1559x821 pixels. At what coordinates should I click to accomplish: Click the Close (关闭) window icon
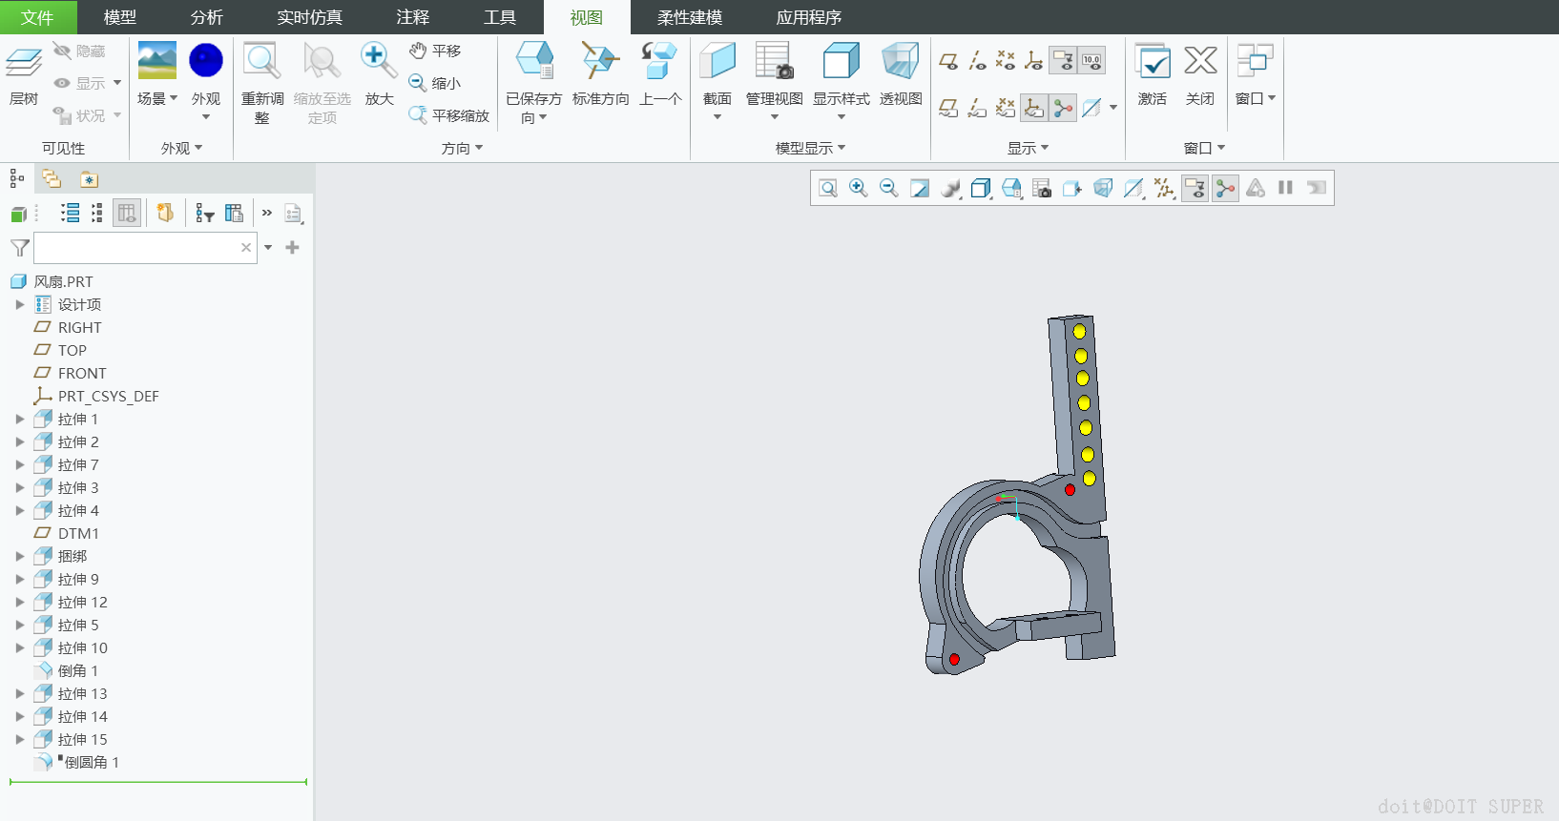tap(1200, 62)
